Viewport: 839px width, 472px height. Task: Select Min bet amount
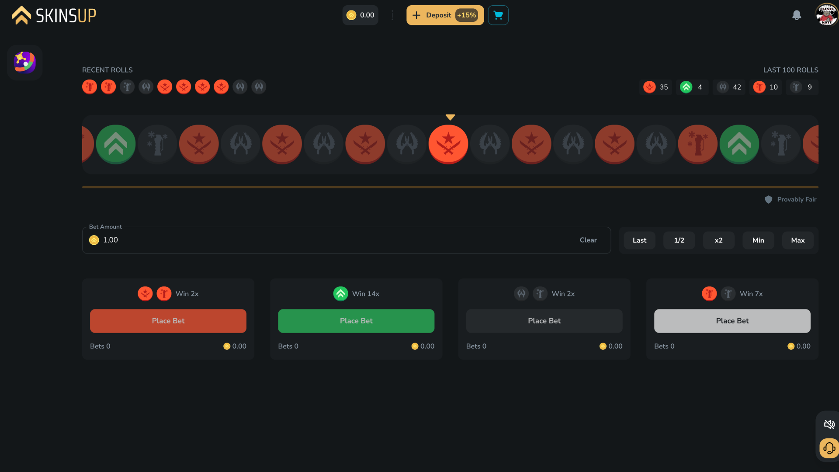[x=758, y=240]
